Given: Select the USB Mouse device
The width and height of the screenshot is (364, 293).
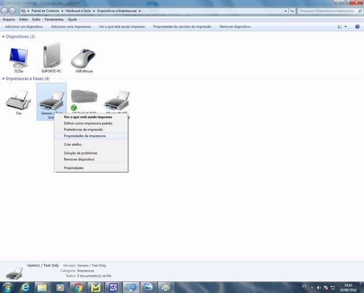Looking at the screenshot, I should (x=84, y=57).
